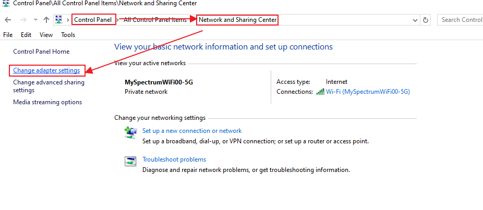Click the Search Control Panel field

pos(460,20)
